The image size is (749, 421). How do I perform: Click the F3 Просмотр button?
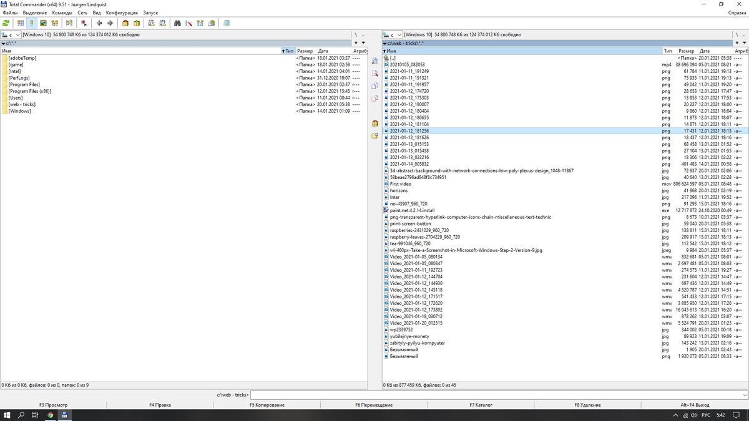coord(53,405)
